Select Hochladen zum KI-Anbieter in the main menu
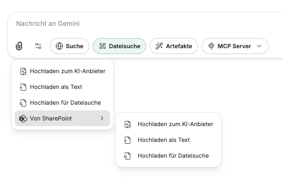 pos(67,71)
